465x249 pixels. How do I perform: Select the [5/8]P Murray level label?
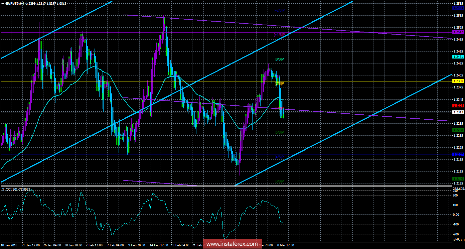279,132
